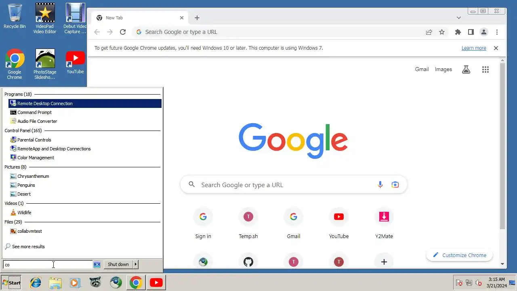Image resolution: width=517 pixels, height=291 pixels.
Task: Open Color Management from results
Action: click(85, 158)
